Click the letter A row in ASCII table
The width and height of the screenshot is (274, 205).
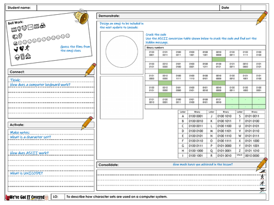192,116
